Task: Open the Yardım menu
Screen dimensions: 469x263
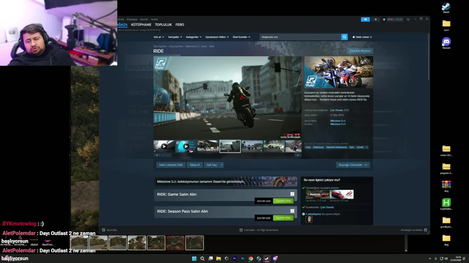Action: click(154, 19)
